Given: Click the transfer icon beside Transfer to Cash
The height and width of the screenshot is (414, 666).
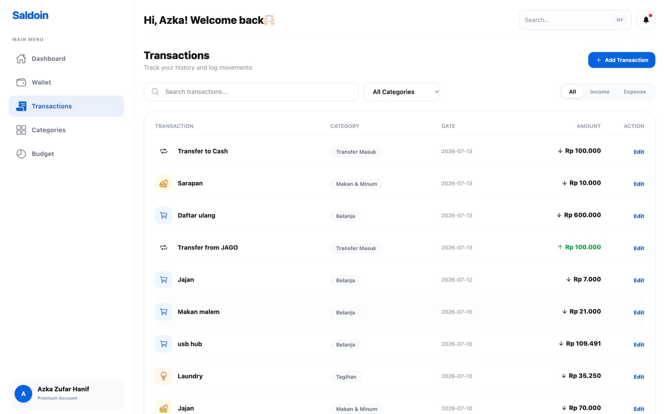Looking at the screenshot, I should [164, 151].
